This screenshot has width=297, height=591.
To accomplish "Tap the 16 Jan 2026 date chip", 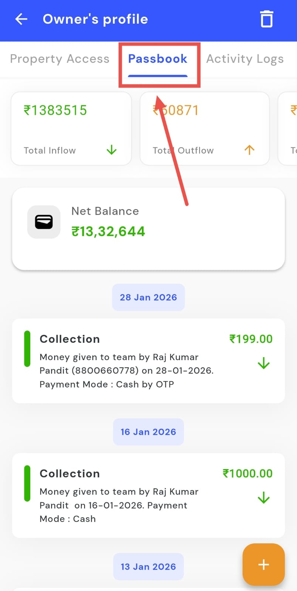I will pos(148,432).
